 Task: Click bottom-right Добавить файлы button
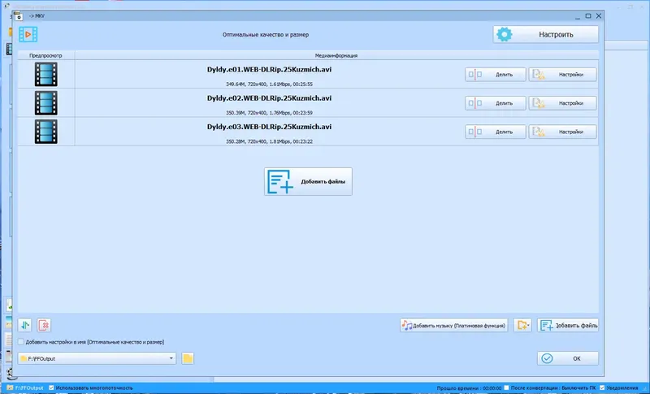click(x=568, y=325)
